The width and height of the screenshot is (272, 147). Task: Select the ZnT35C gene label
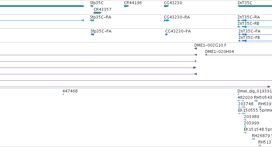pos(245,3)
